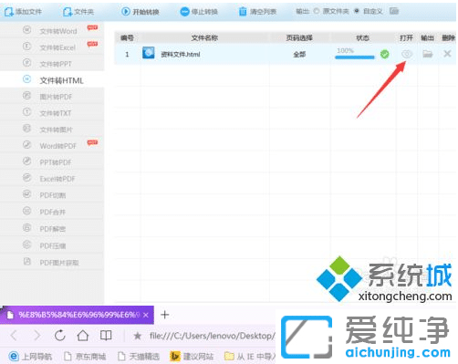Select 文件转TXT in the sidebar

[52, 113]
